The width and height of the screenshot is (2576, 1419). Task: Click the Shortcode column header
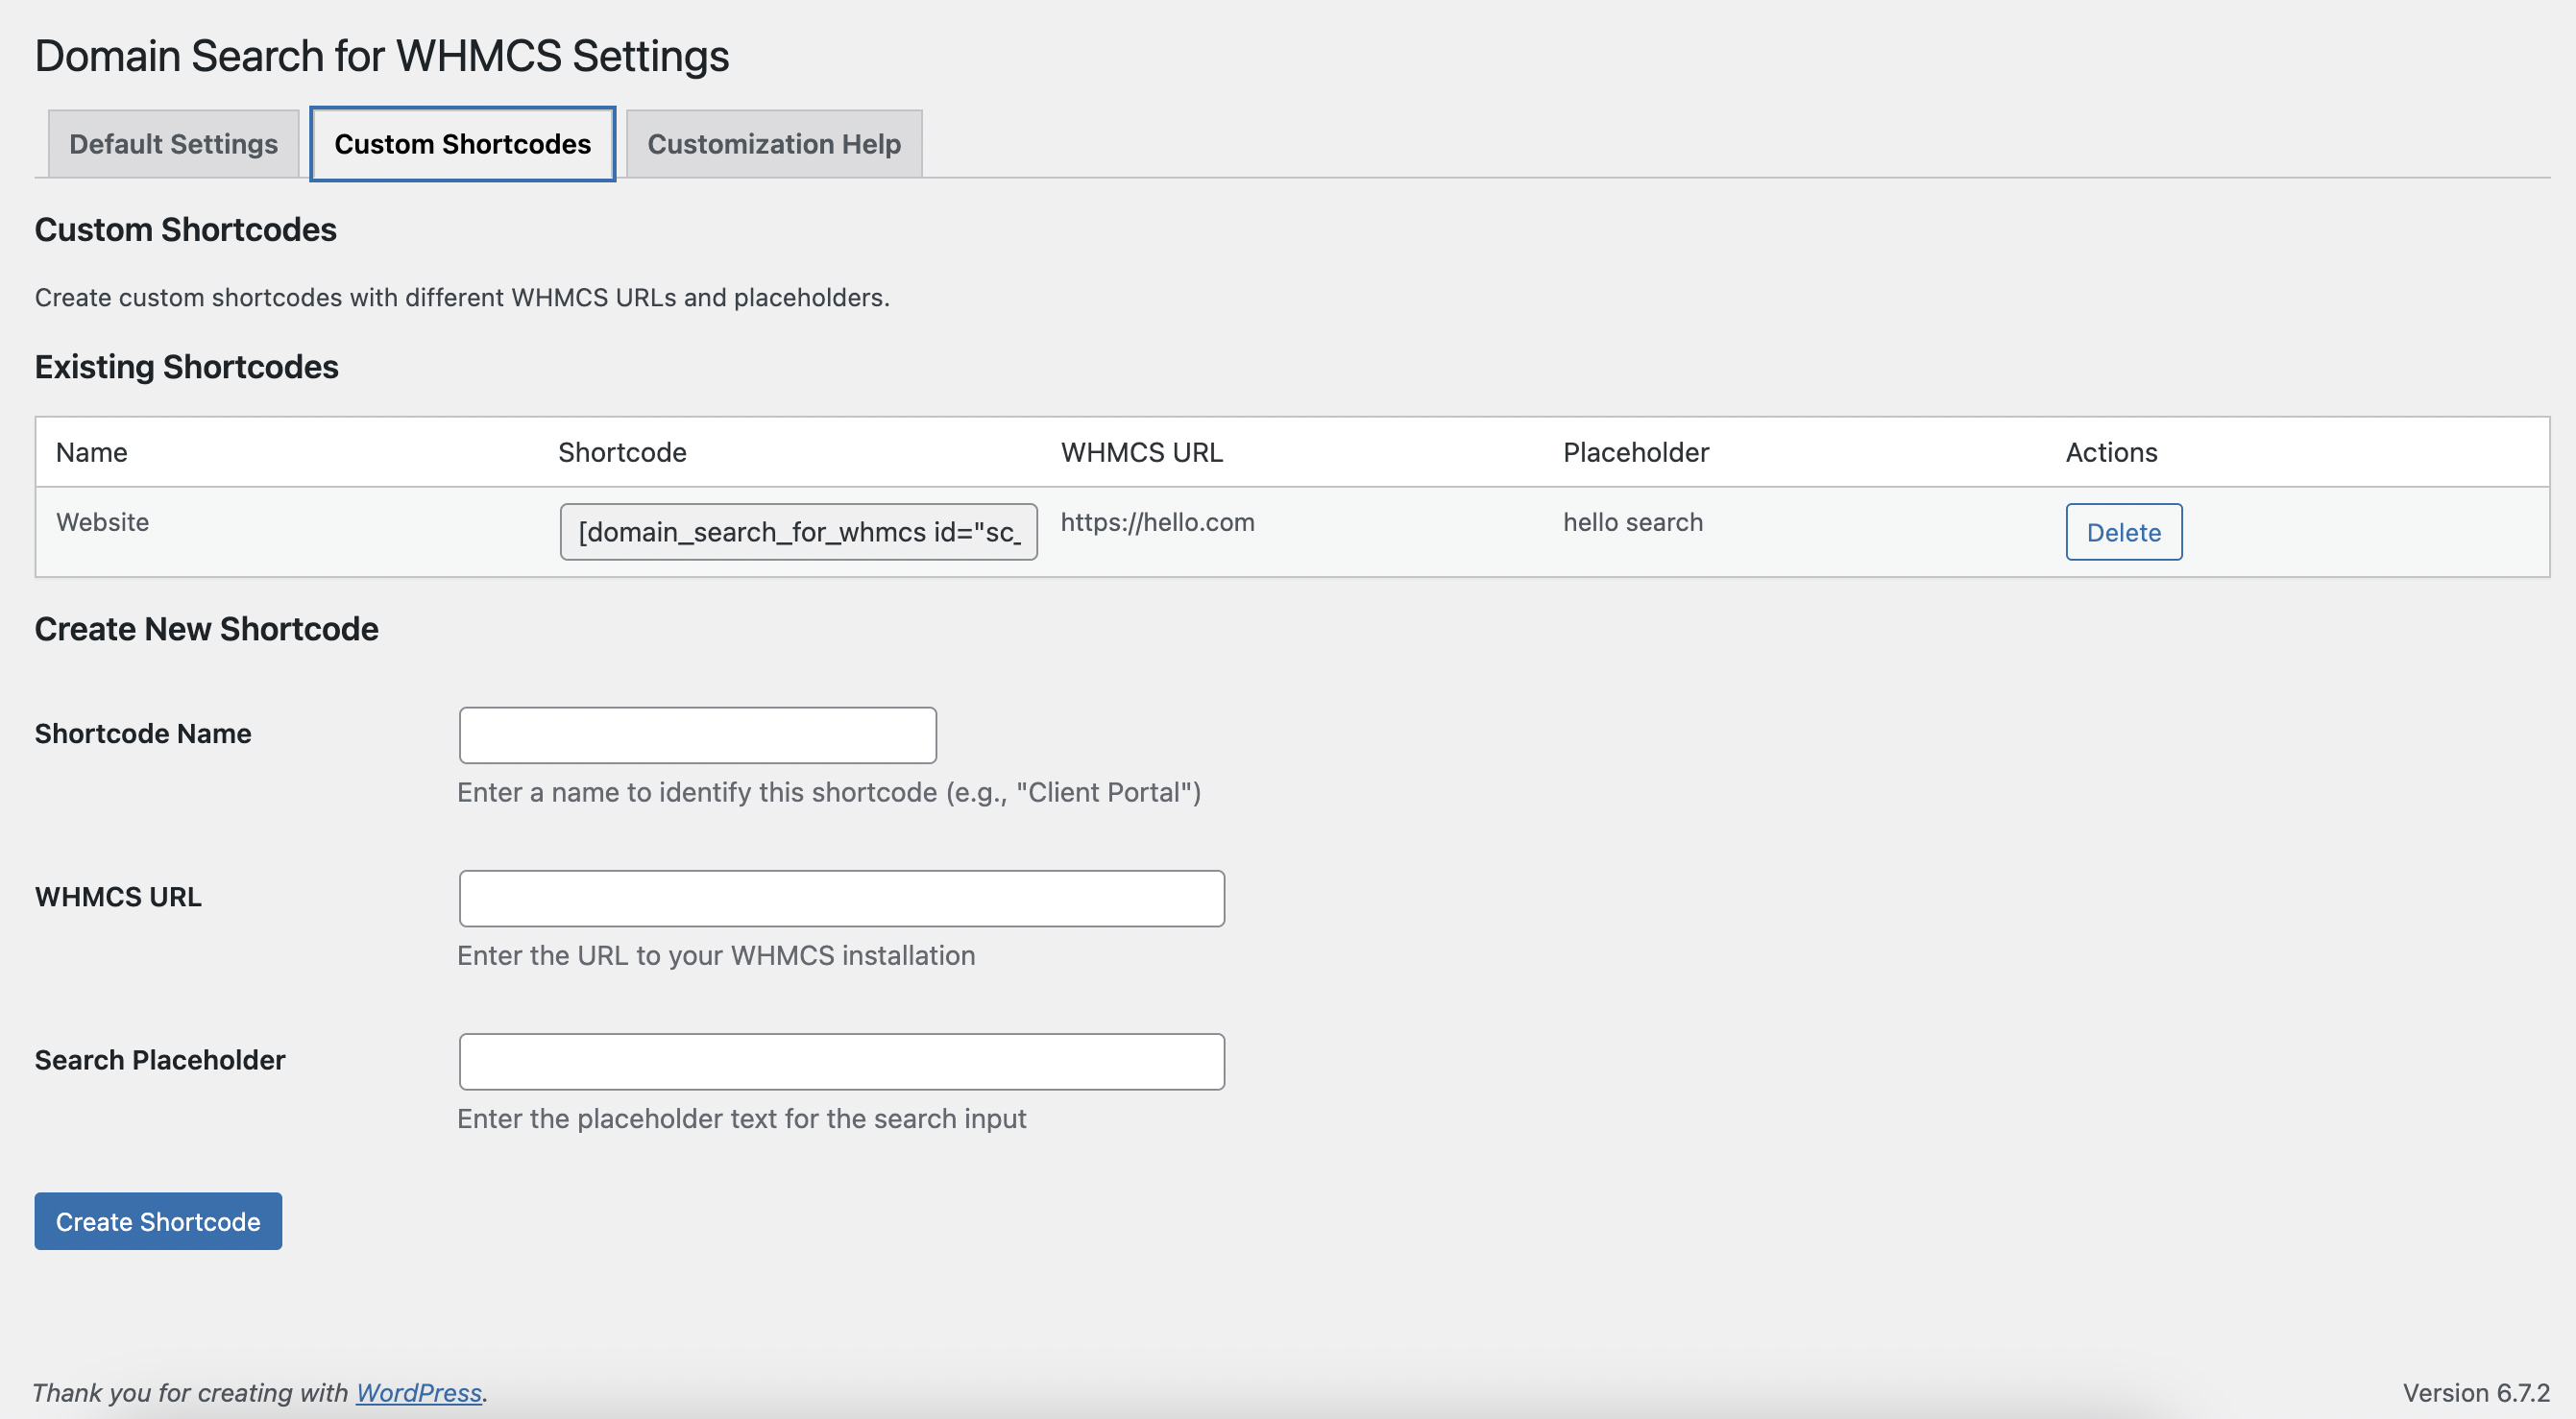[x=622, y=451]
